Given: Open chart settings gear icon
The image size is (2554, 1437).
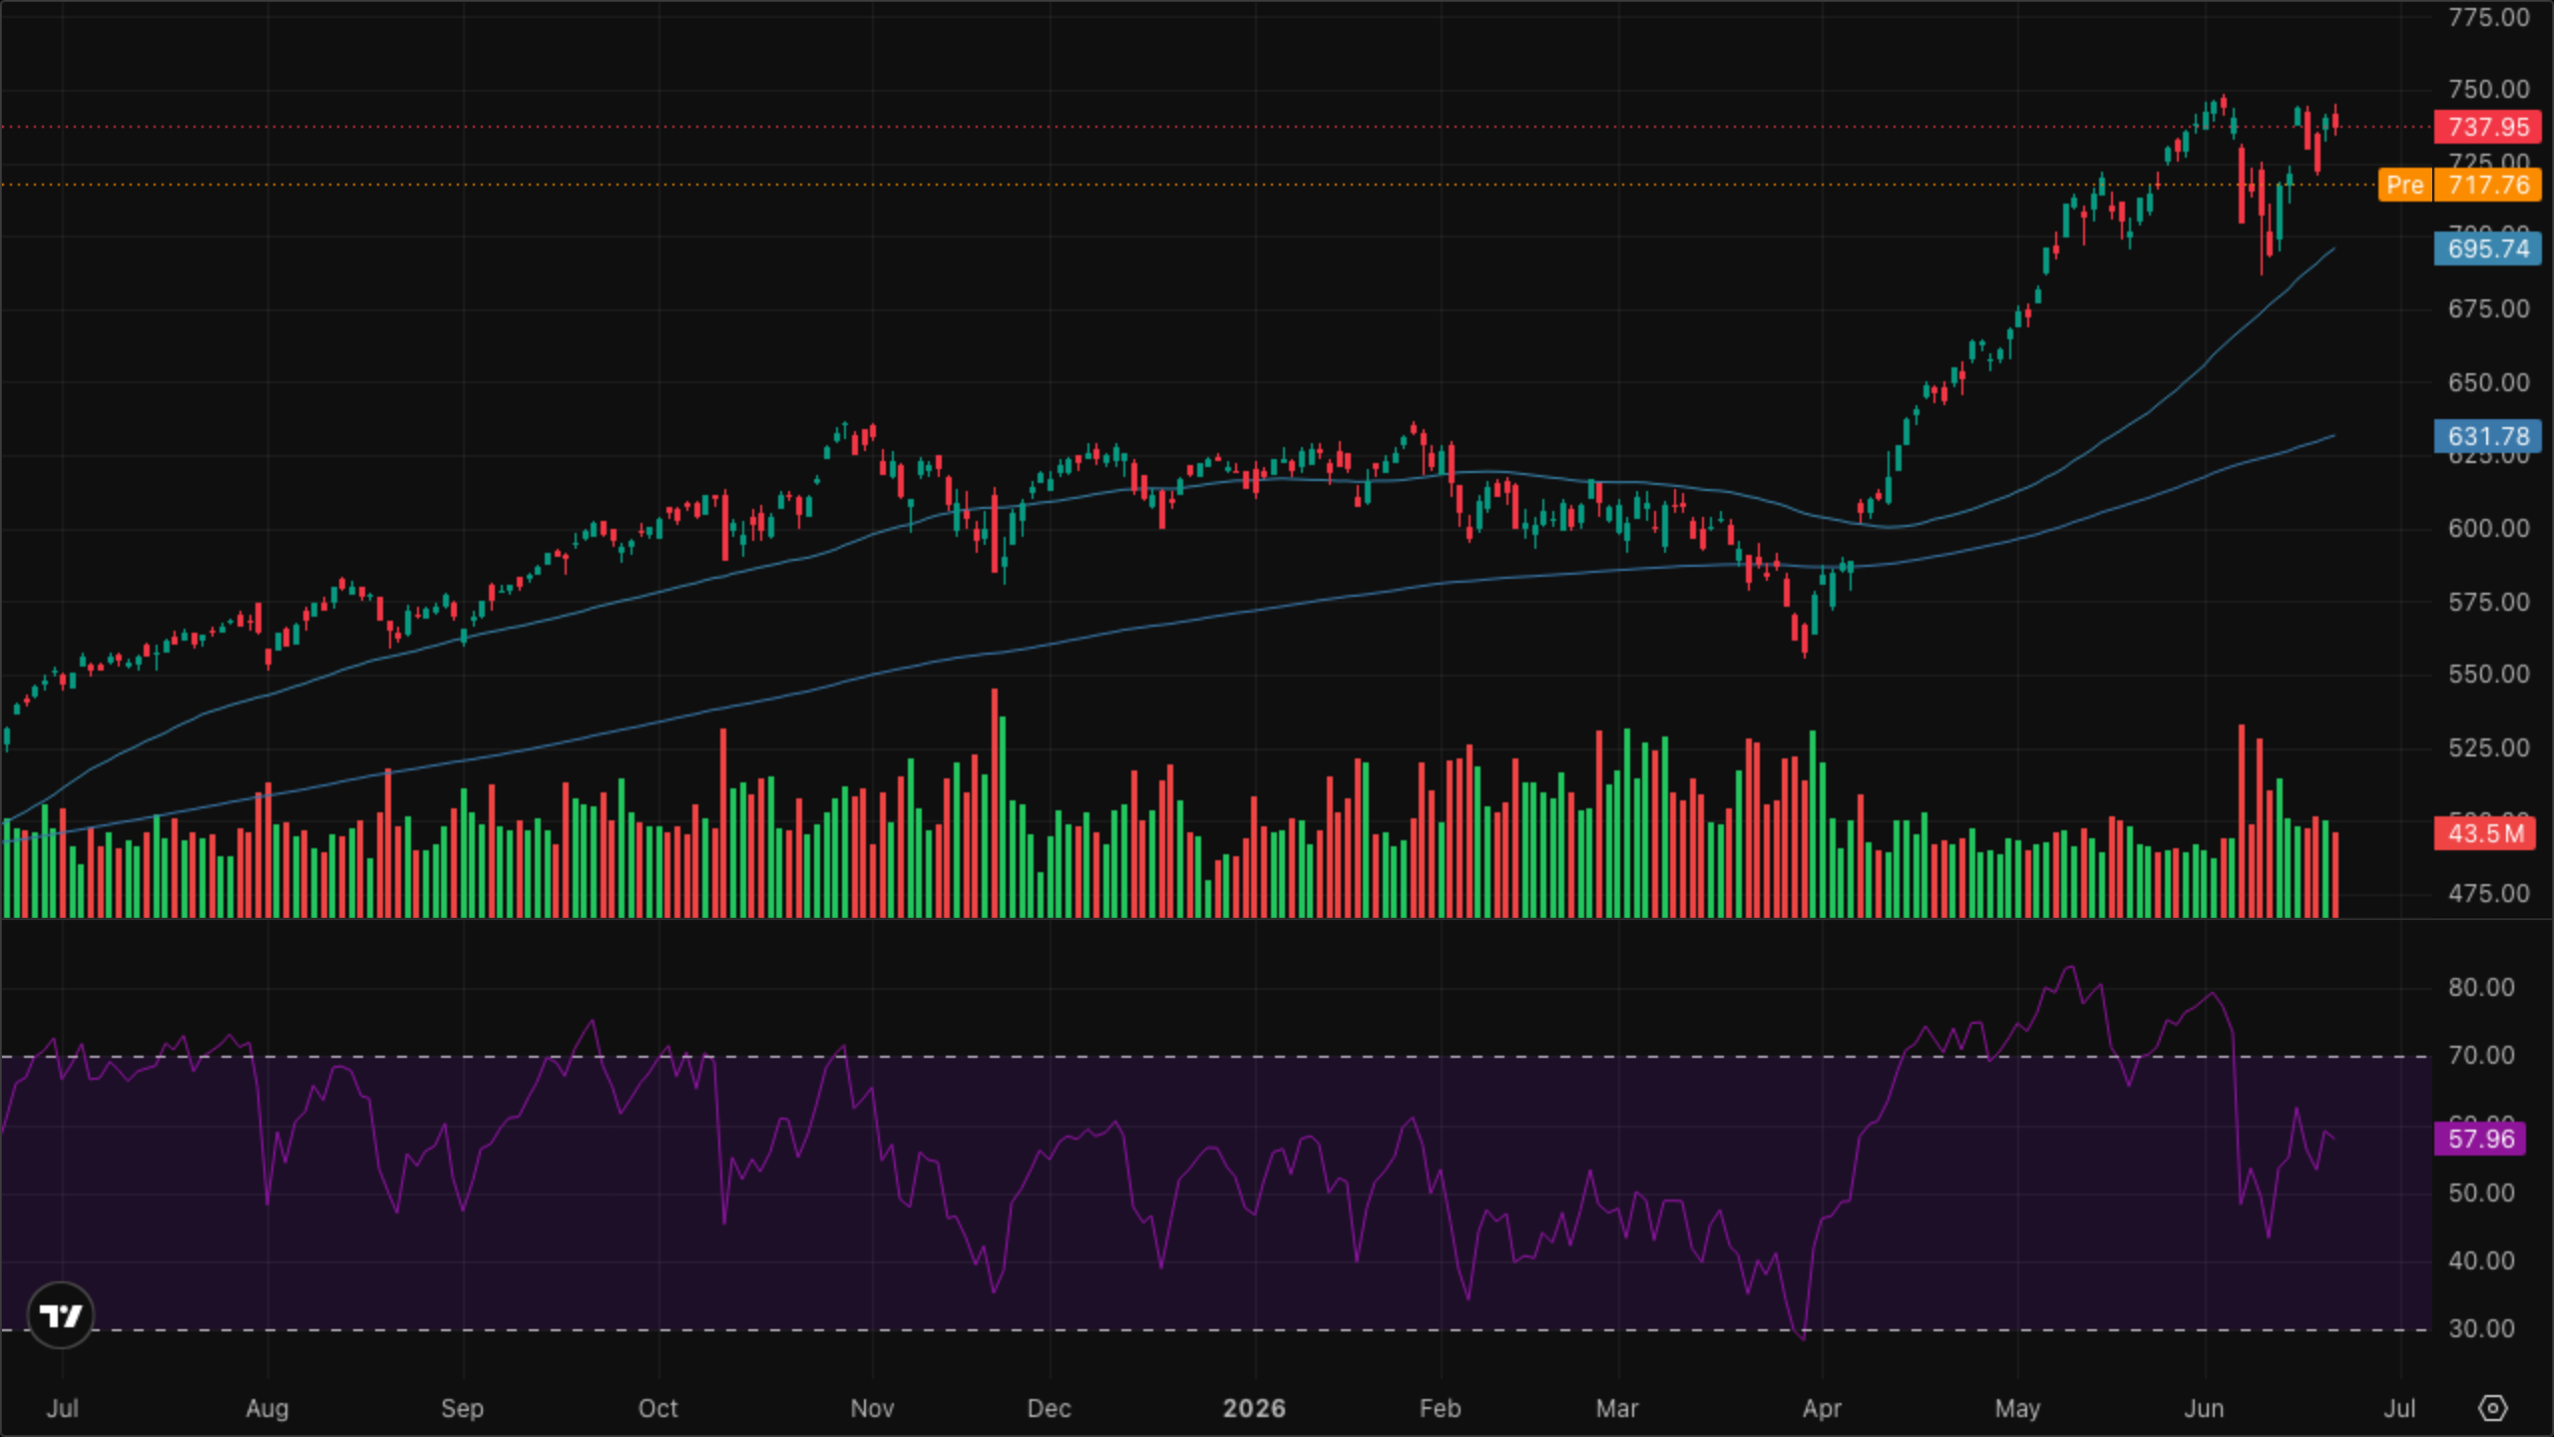Looking at the screenshot, I should point(2492,1408).
